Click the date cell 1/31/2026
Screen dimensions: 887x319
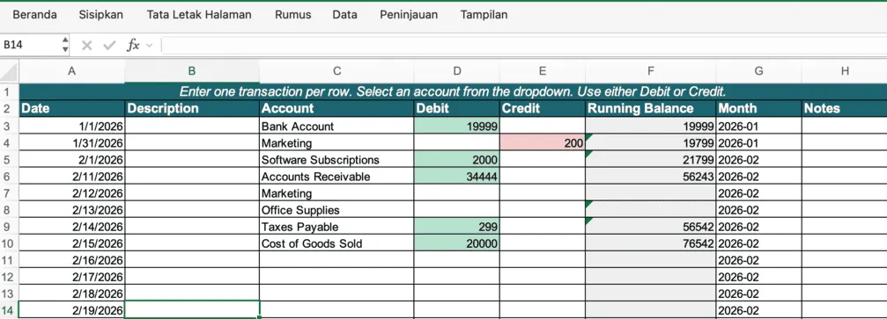tap(72, 143)
